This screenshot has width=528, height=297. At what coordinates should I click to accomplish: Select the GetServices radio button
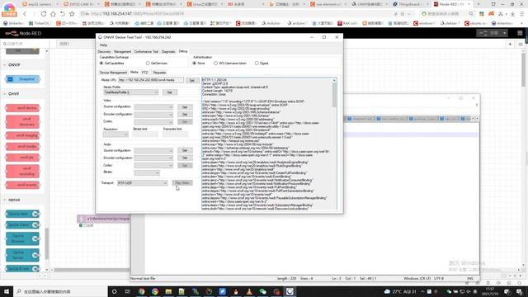[x=148, y=64]
